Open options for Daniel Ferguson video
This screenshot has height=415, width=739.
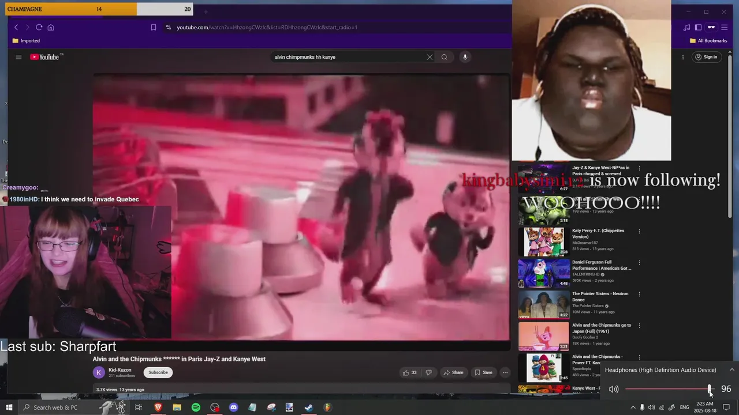point(639,263)
